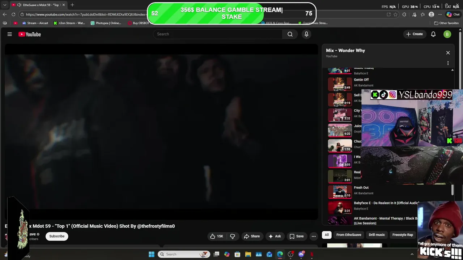Save the video to a playlist
The height and width of the screenshot is (260, 463).
(x=297, y=236)
